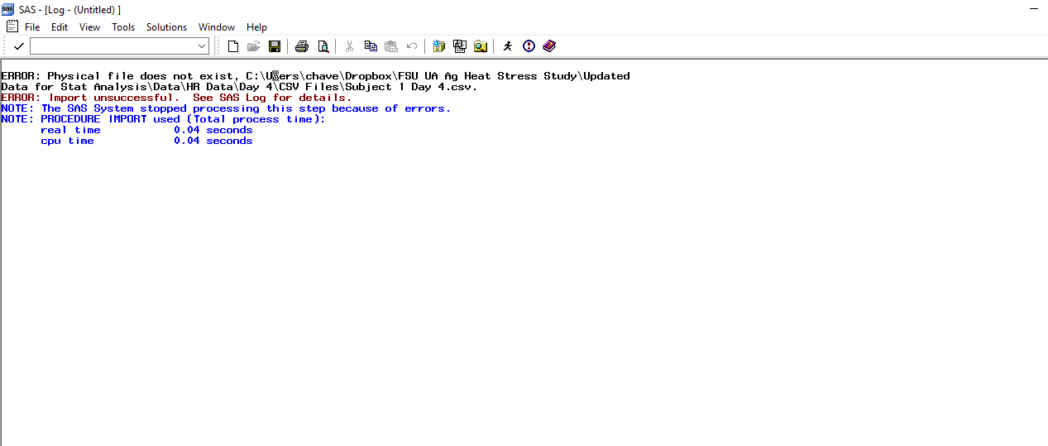Viewport: 1048px width, 446px height.
Task: Open the New Library icon
Action: (x=438, y=46)
